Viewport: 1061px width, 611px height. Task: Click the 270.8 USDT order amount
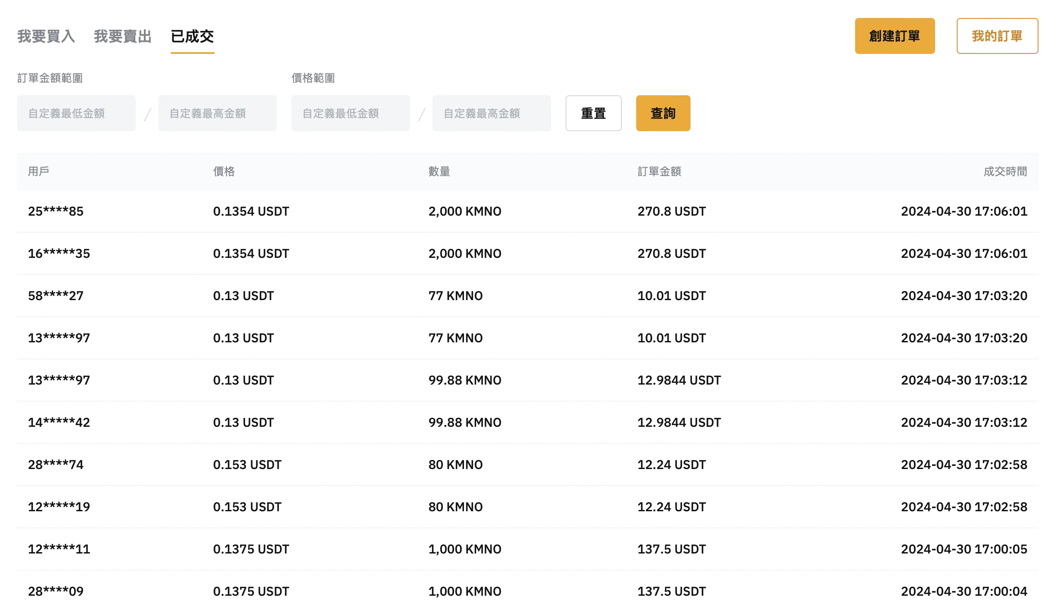point(672,211)
